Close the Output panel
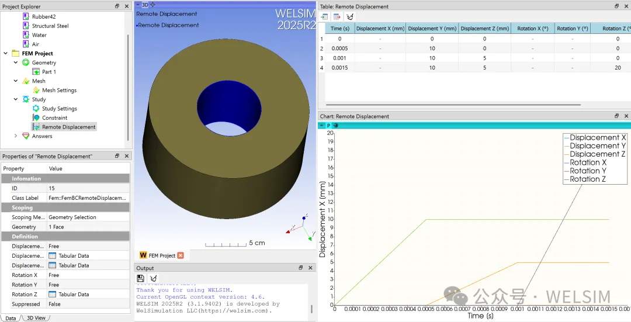The image size is (631, 322). click(310, 268)
